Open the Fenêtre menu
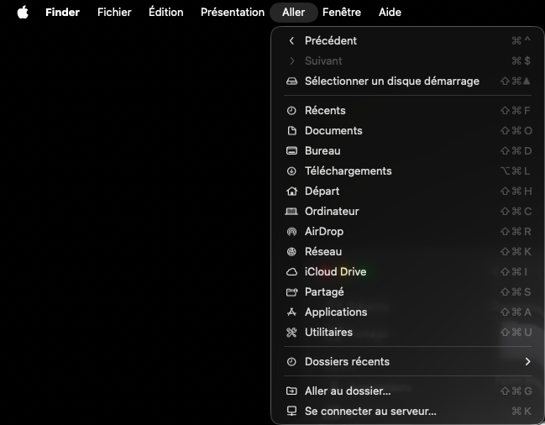Viewport: 545px width, 425px height. pos(342,12)
